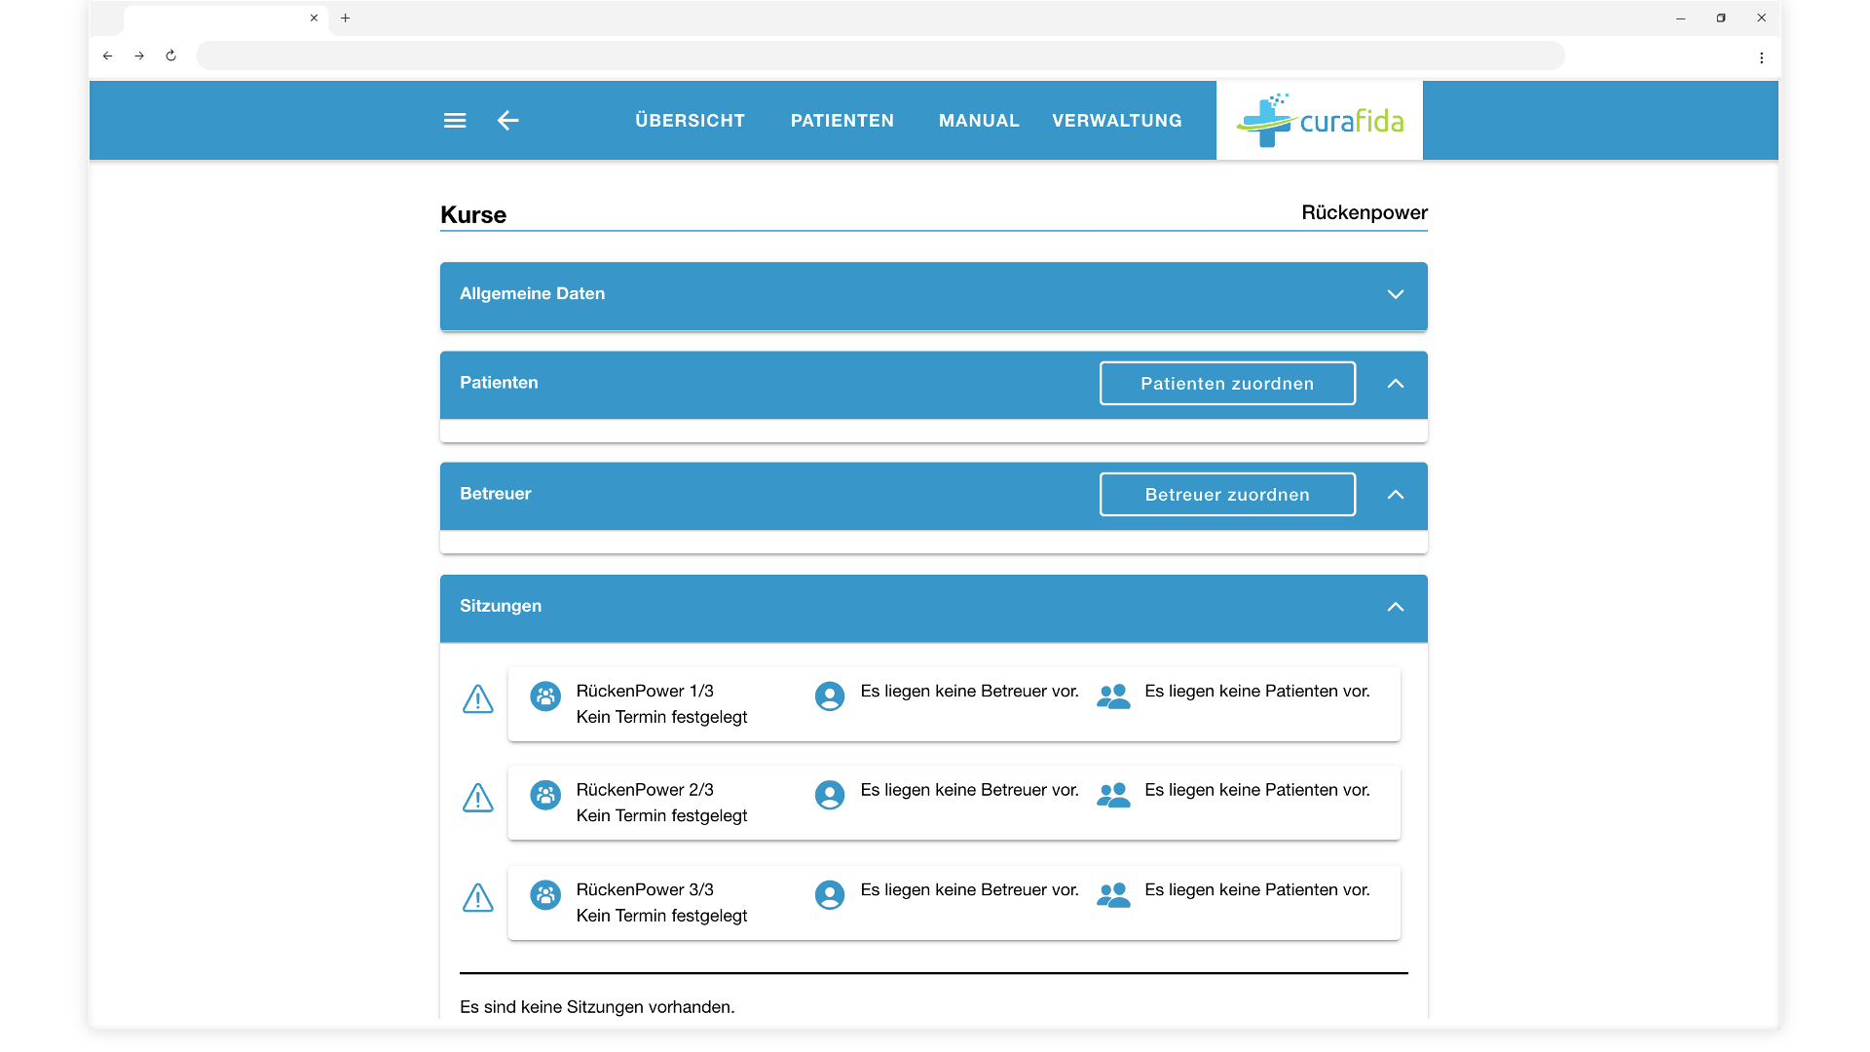Open the RückenPower 2/3 session card

[954, 803]
